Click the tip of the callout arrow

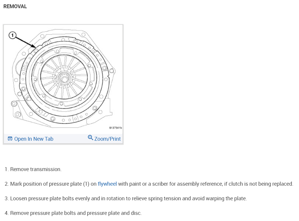36,47
